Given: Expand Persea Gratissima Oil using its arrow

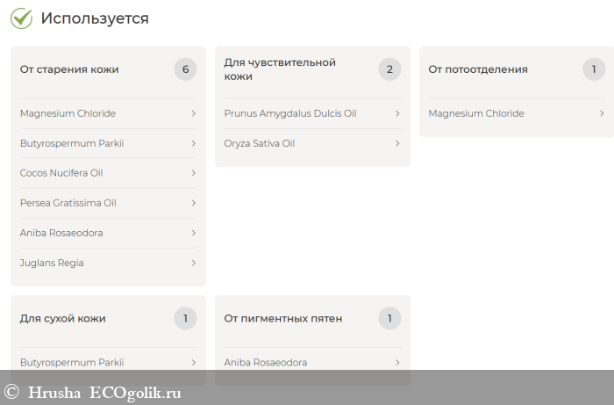Looking at the screenshot, I should [193, 203].
